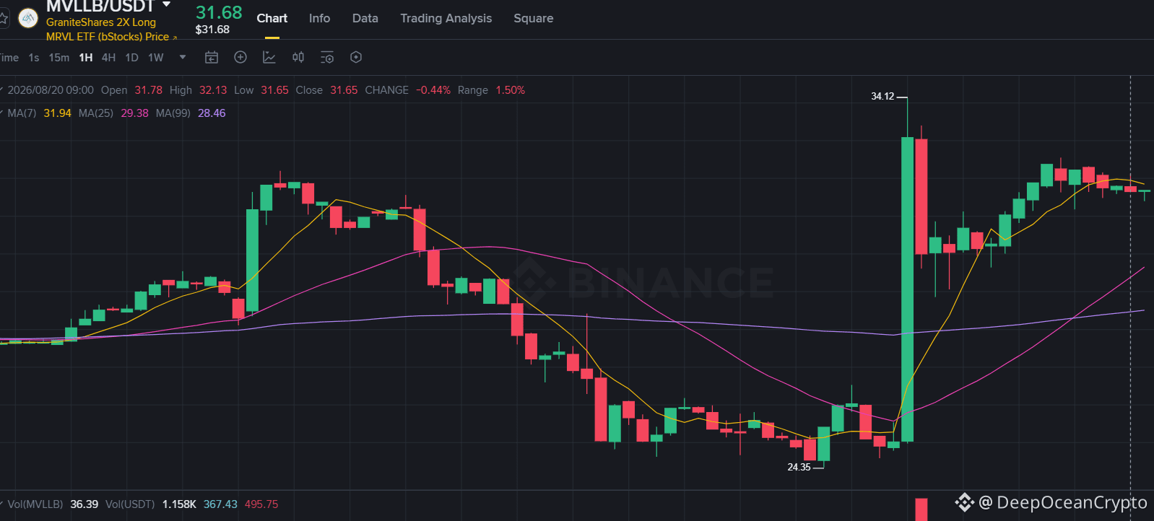Open the more time intervals dropdown
Screen dimensions: 1154x521
point(183,57)
